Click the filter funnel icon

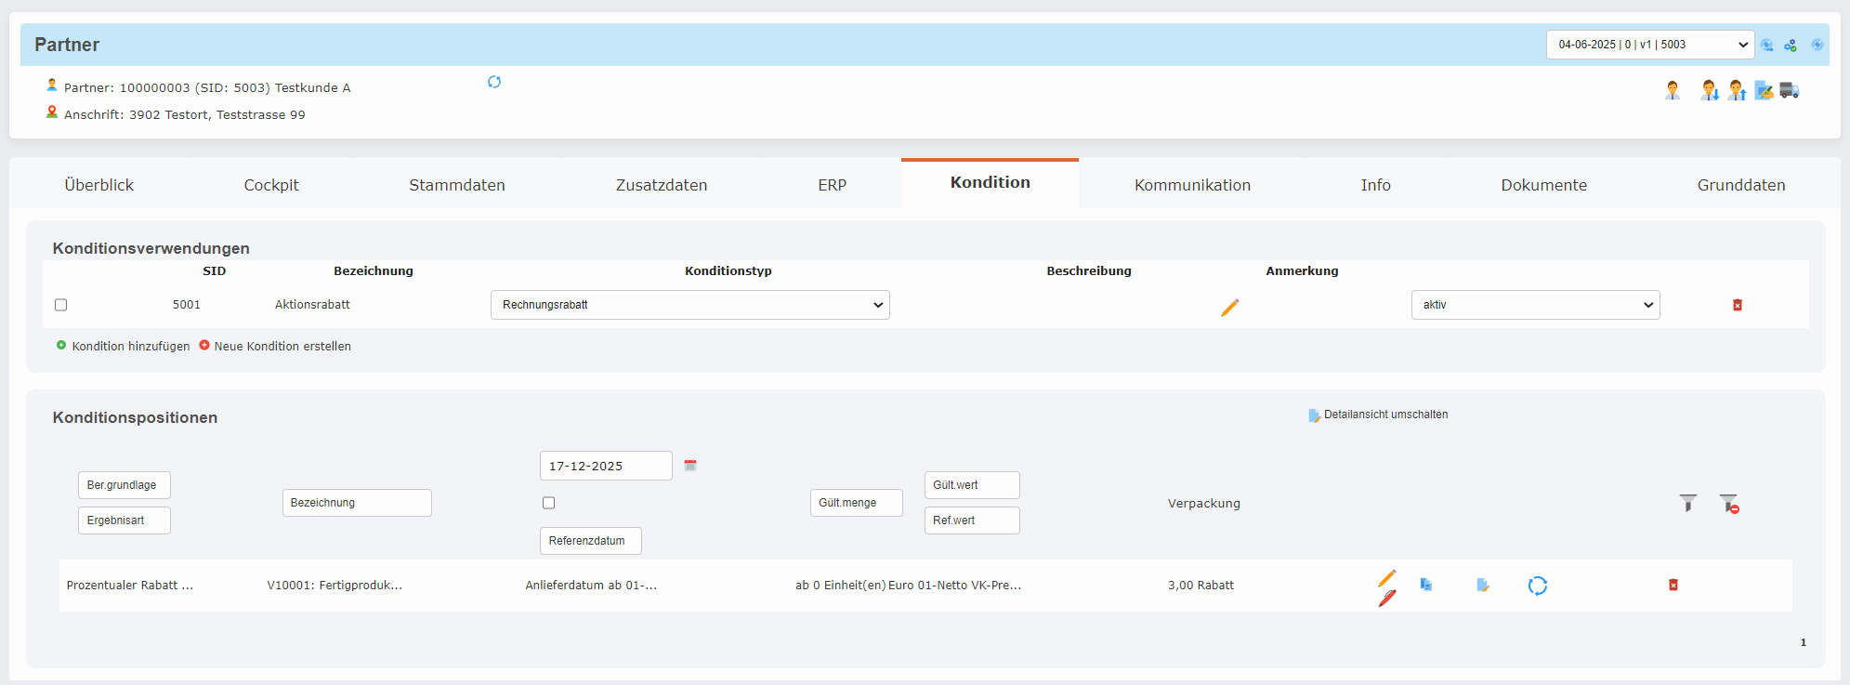(x=1687, y=503)
